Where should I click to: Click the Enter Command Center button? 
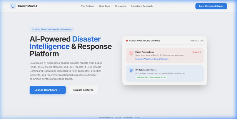coord(211,6)
